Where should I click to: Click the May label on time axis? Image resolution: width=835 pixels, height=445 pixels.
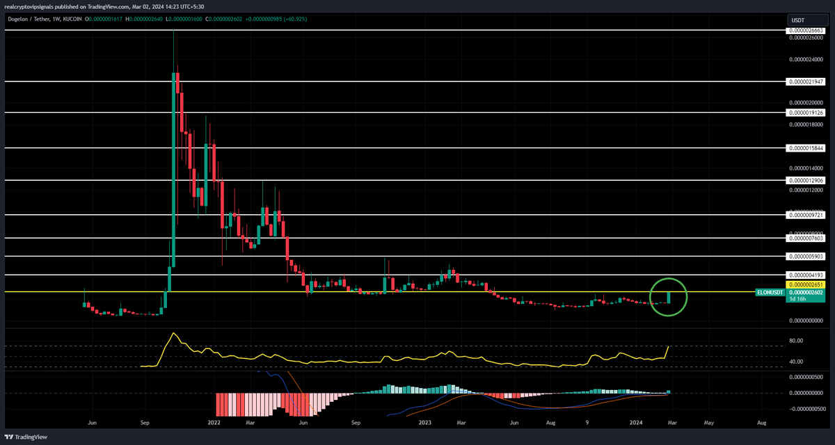[x=709, y=422]
